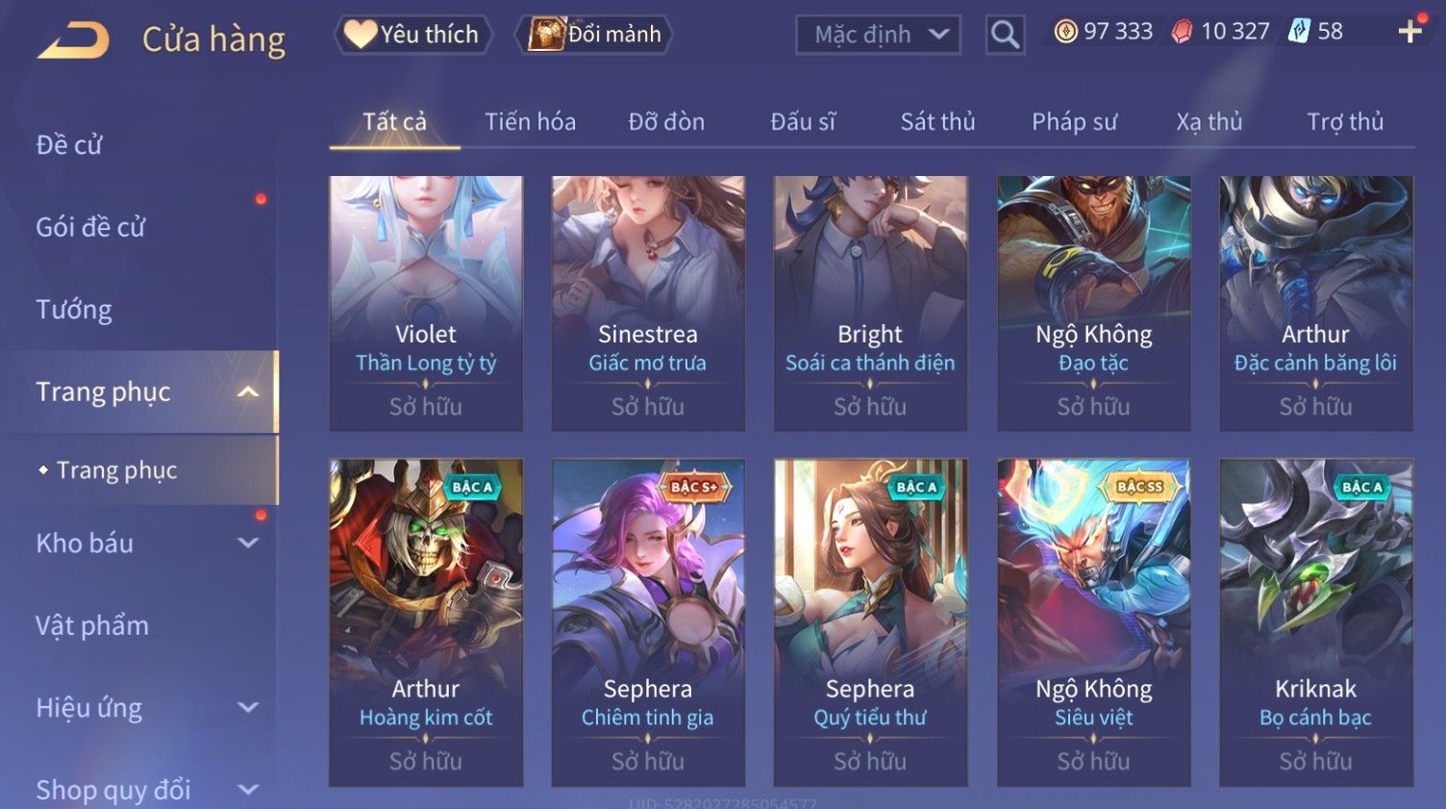Switch to the Pháp sư tab
Viewport: 1446px width, 809px height.
pos(1074,121)
